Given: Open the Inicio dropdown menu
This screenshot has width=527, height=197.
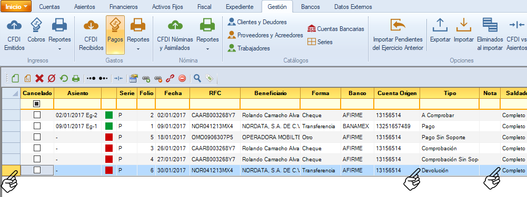Looking at the screenshot, I should point(16,7).
